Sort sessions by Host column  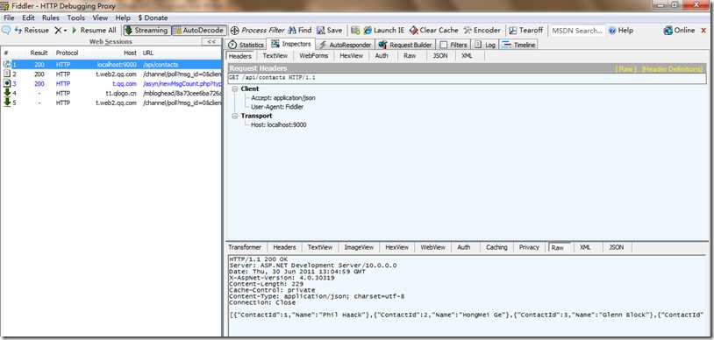pyautogui.click(x=130, y=53)
